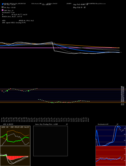The width and height of the screenshot is (126, 166).
Task: Open the MACD histogram chart panel
Action: [x=15, y=156]
